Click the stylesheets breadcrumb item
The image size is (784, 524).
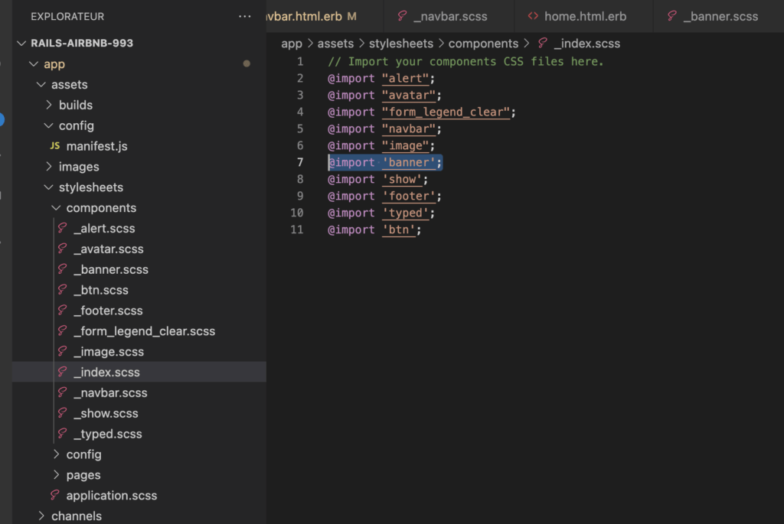(x=401, y=44)
